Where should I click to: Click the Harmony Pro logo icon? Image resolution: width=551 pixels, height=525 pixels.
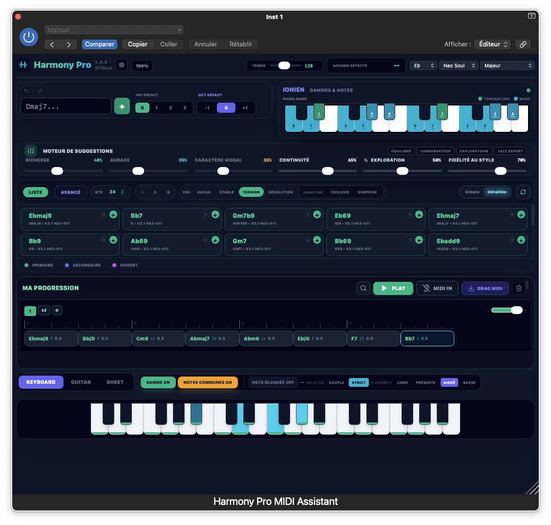coord(23,65)
